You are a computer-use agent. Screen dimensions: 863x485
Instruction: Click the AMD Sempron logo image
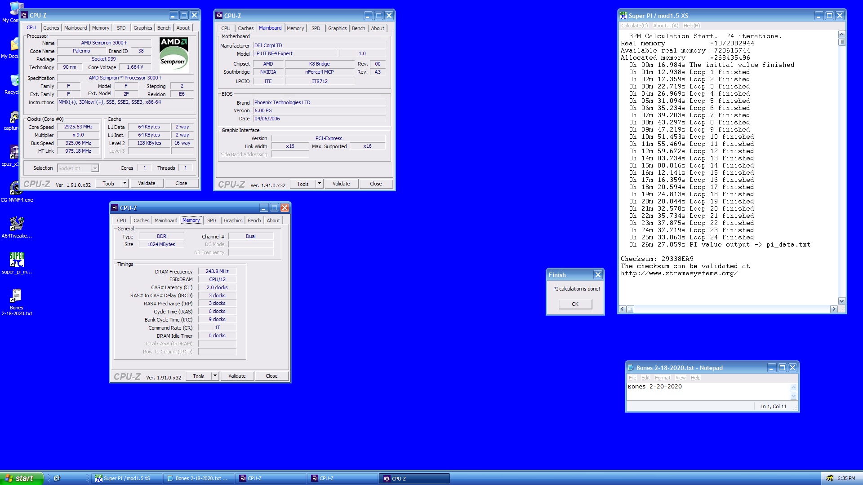pyautogui.click(x=174, y=54)
